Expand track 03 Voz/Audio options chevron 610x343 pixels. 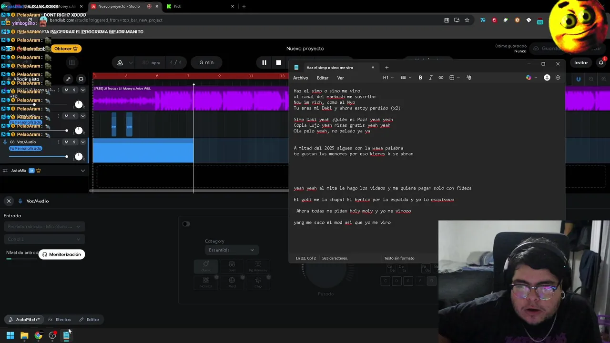(x=82, y=142)
